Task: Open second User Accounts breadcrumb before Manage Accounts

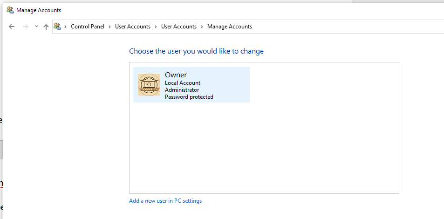Action: pyautogui.click(x=179, y=27)
